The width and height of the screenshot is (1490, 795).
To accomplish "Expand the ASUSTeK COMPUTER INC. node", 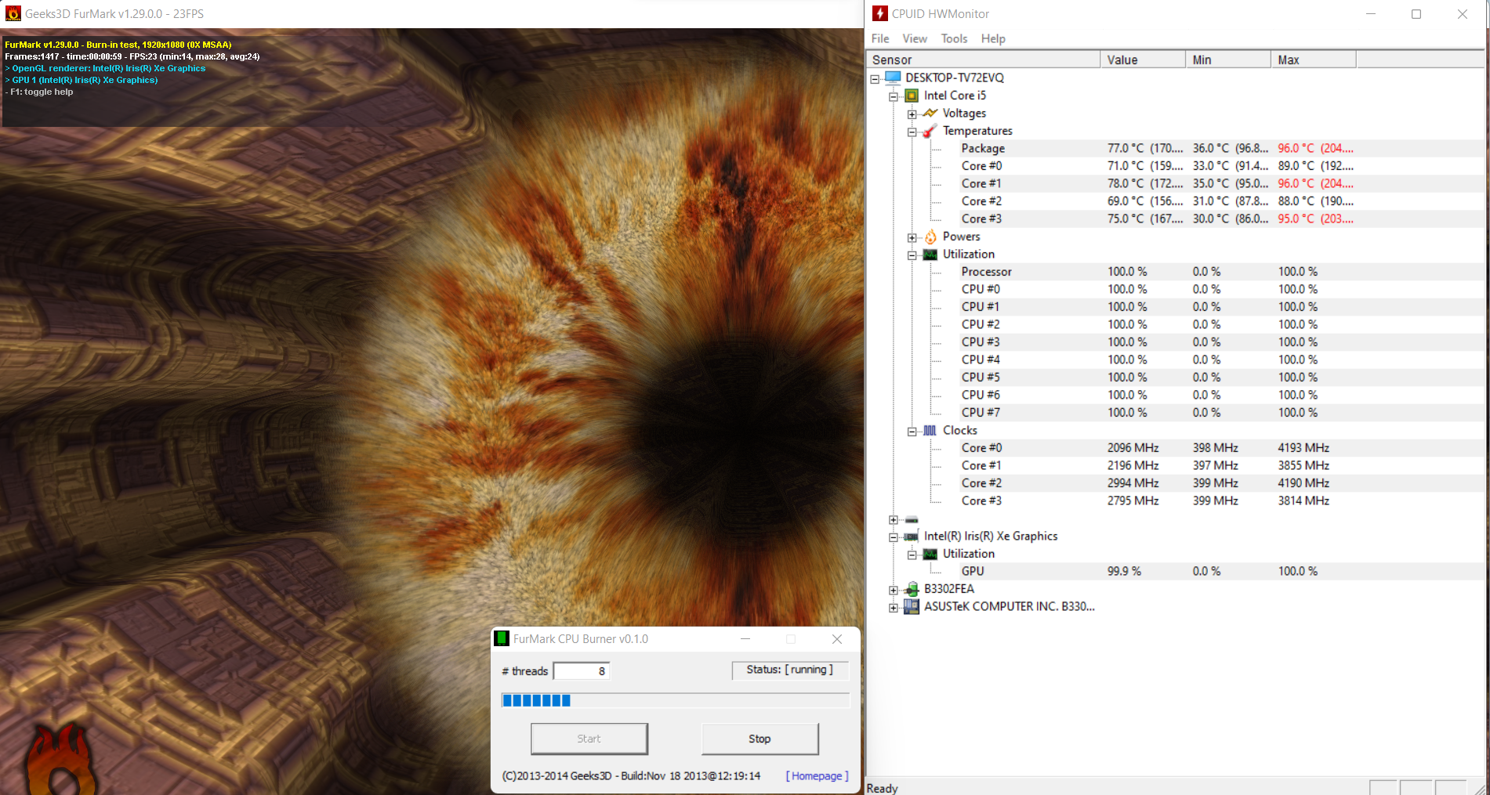I will [x=894, y=608].
